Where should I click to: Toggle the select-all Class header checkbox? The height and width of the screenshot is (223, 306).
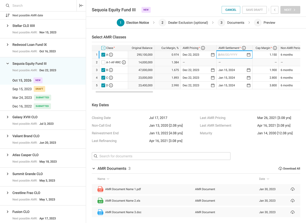(103, 48)
